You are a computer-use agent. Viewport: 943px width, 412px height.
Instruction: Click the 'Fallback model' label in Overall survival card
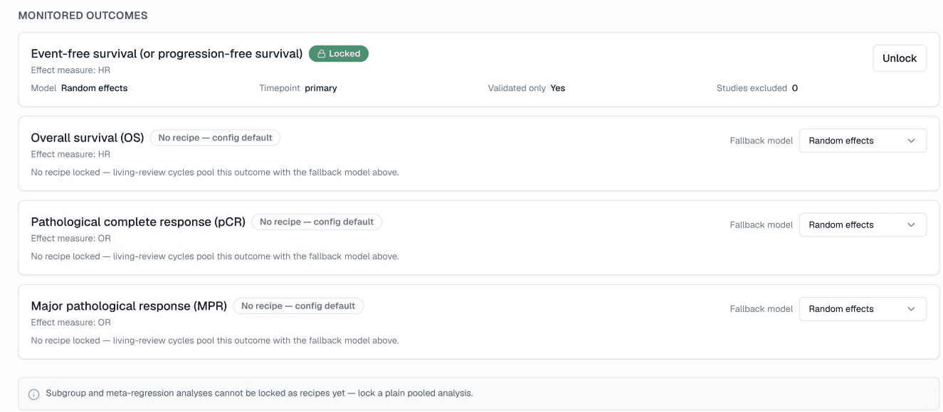point(762,141)
